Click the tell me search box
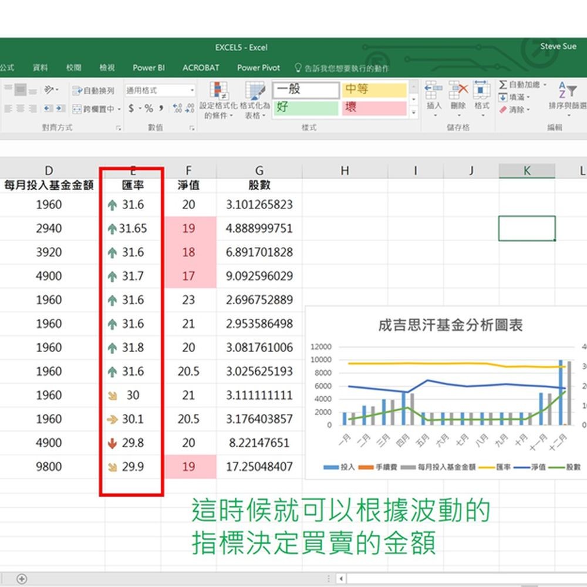 pyautogui.click(x=342, y=68)
